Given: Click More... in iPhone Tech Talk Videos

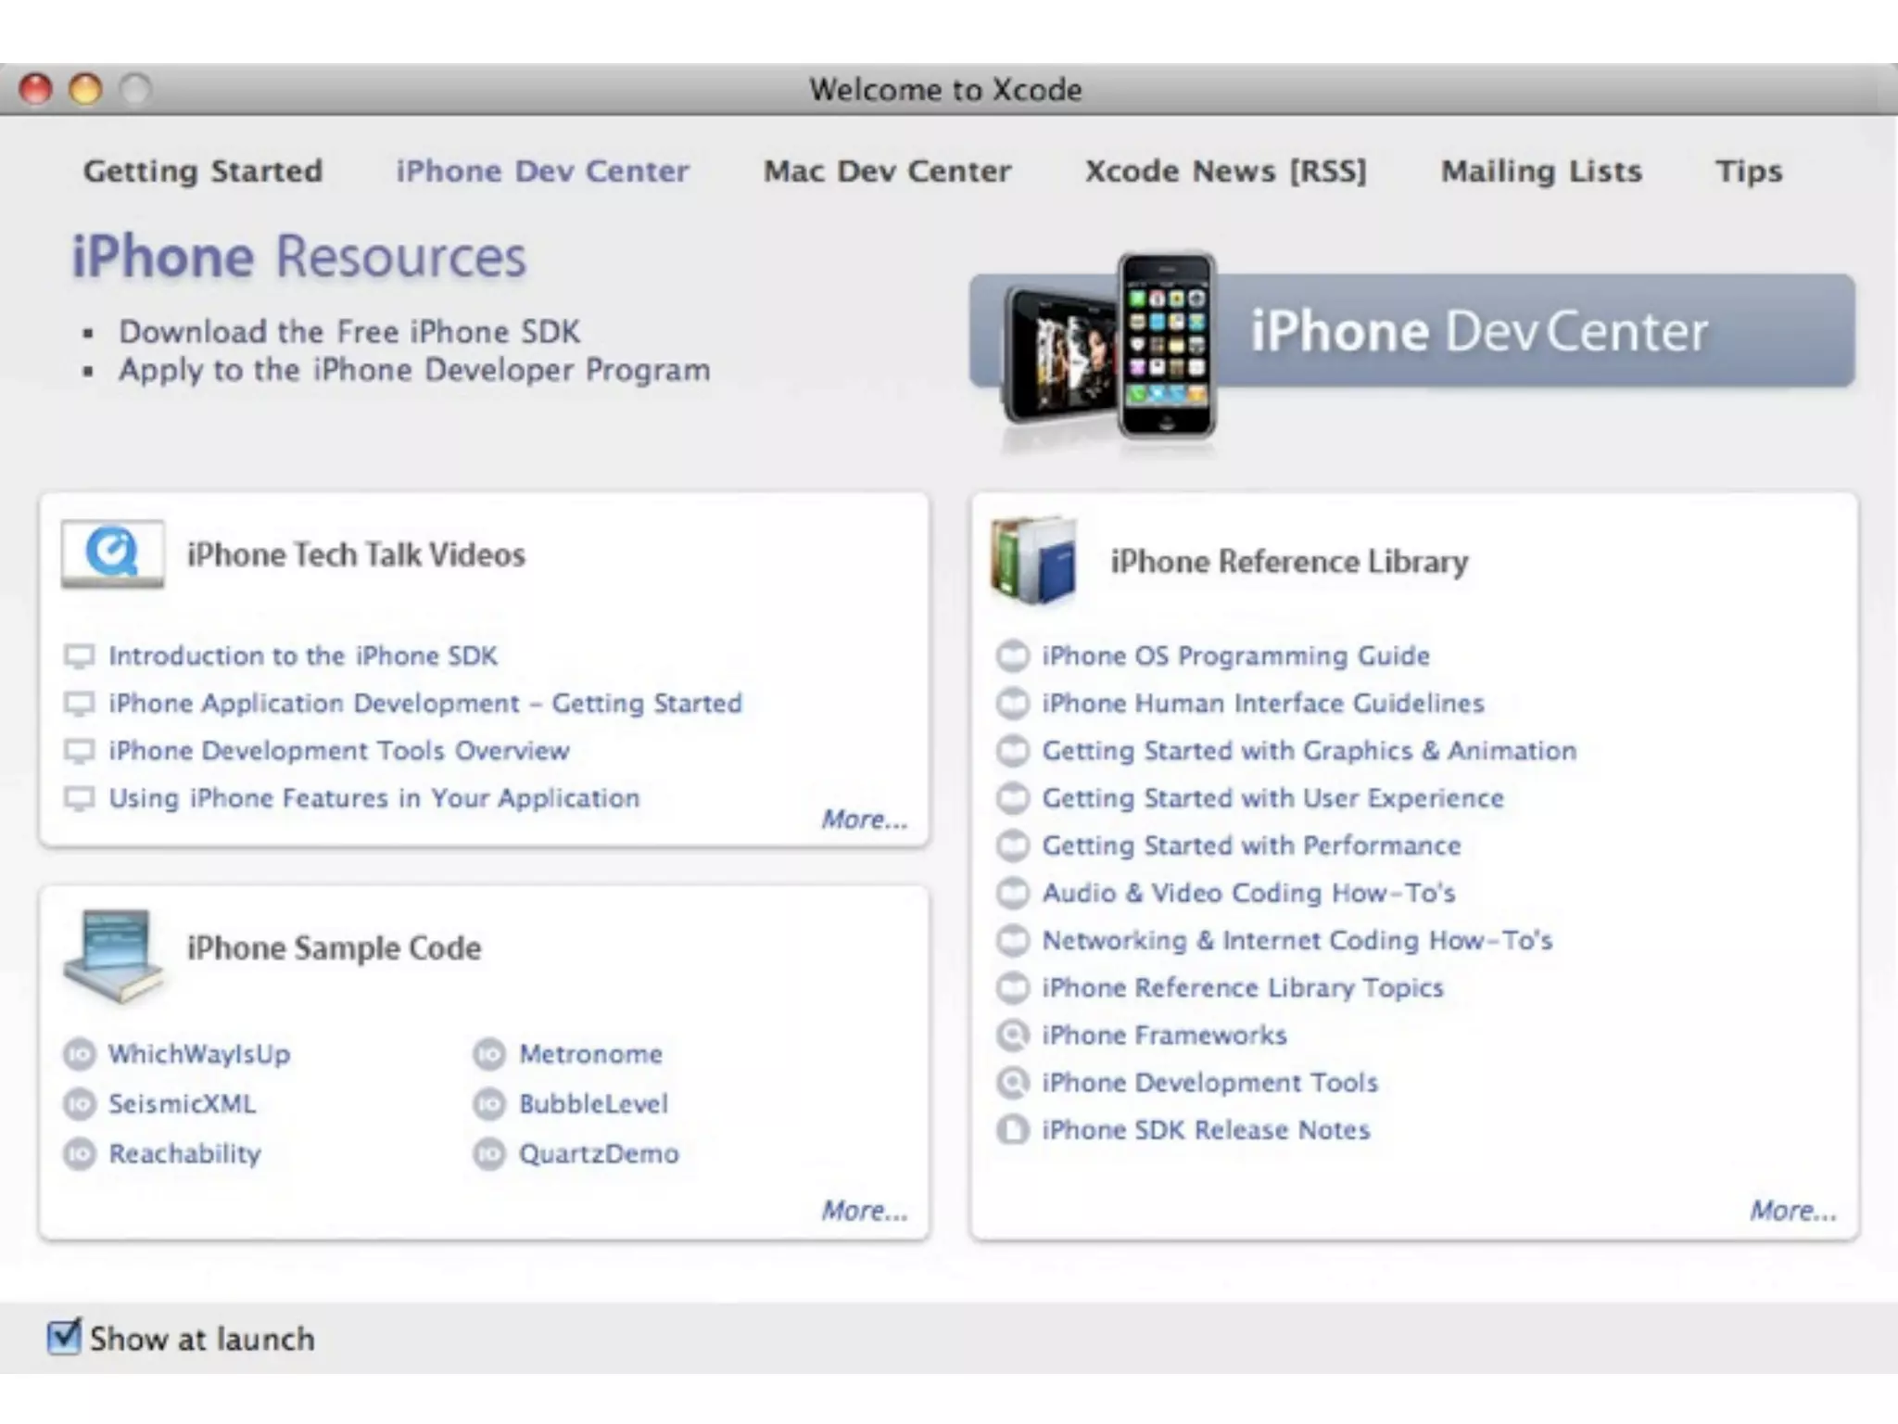Looking at the screenshot, I should [865, 820].
